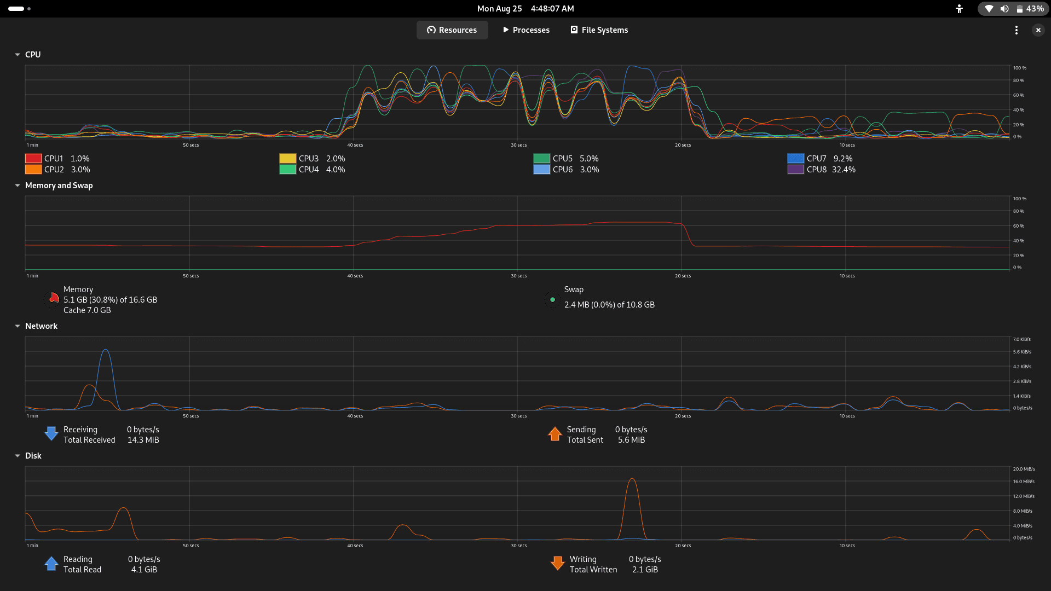Pick a new color for CPU4

(287, 170)
